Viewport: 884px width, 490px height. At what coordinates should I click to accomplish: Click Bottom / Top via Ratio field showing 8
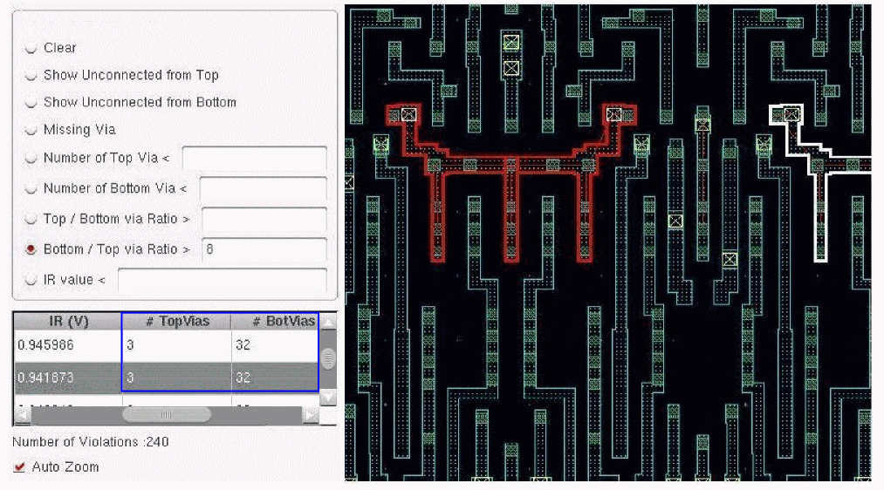264,249
